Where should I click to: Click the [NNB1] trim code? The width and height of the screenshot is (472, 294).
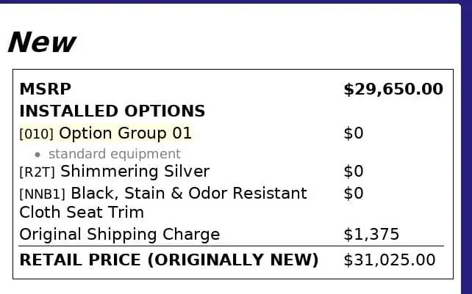43,194
